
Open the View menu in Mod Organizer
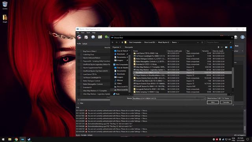tap(83, 32)
